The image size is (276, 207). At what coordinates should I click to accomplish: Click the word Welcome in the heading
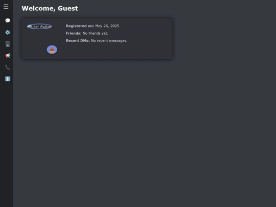pyautogui.click(x=38, y=8)
